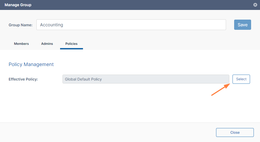Viewport: 260px width, 142px height.
Task: Click the blue underline beneath Policies
Action: [71, 49]
